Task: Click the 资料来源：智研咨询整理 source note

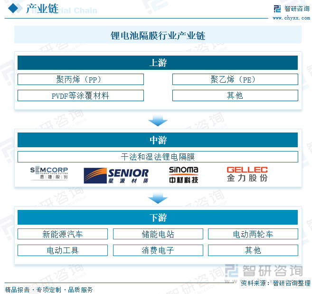Action: point(275,283)
